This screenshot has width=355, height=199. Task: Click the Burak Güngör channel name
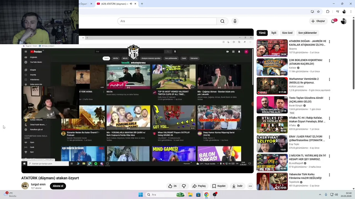pyautogui.click(x=296, y=106)
